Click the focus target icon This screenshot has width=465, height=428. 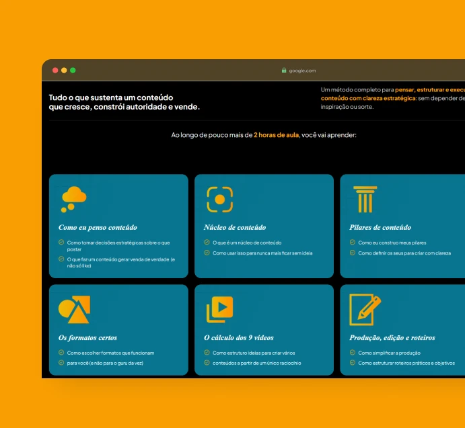(220, 200)
